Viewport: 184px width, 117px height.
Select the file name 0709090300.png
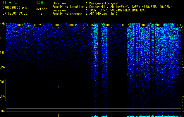(15, 8)
